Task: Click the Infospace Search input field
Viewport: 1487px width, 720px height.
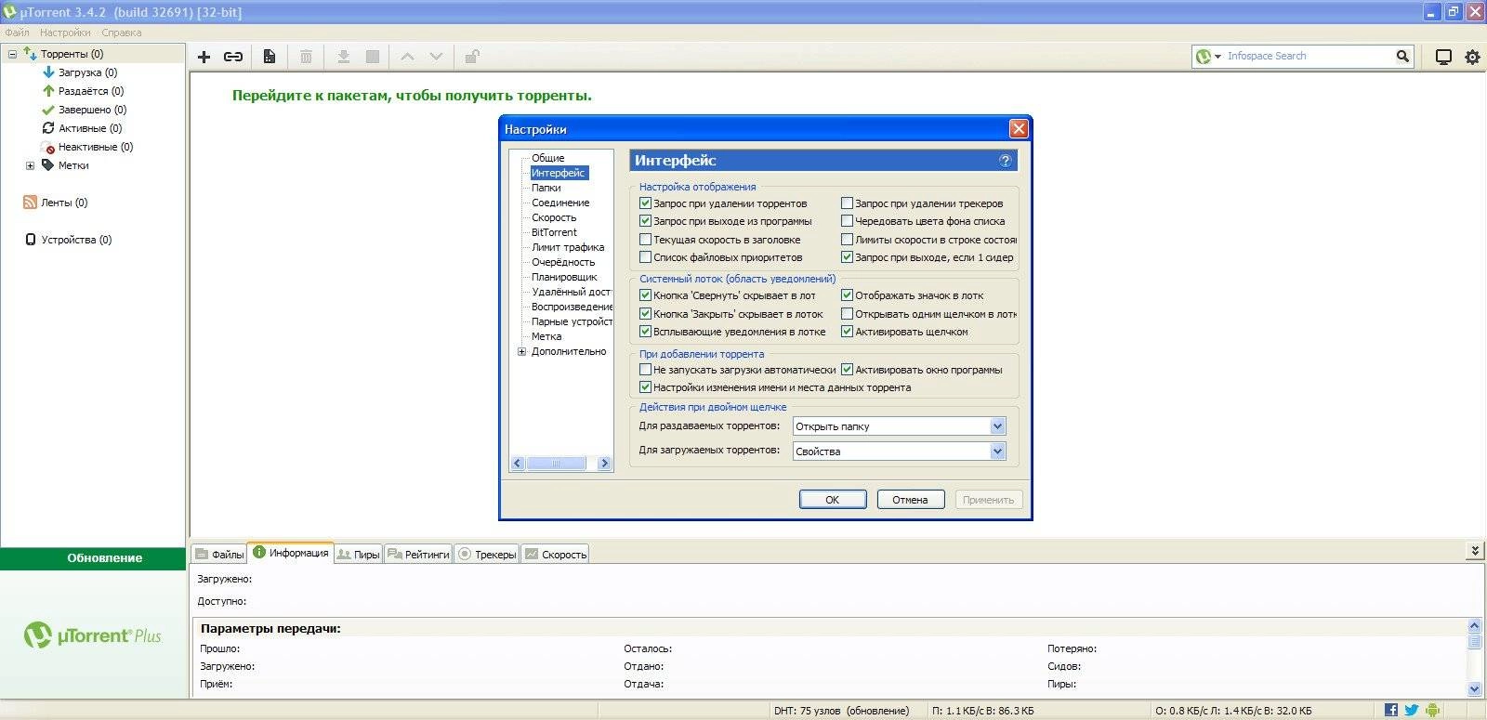Action: (1309, 57)
